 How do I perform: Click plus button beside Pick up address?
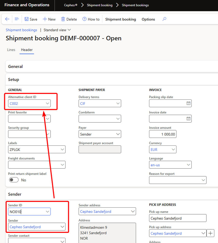210,233
